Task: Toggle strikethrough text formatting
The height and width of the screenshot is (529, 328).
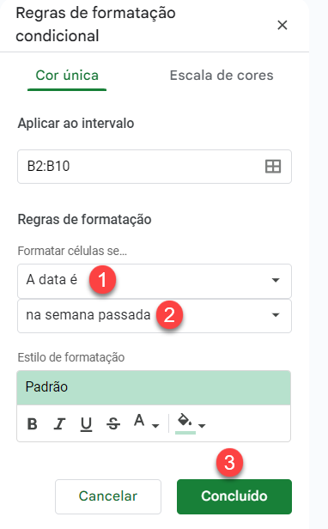Action: 113,423
